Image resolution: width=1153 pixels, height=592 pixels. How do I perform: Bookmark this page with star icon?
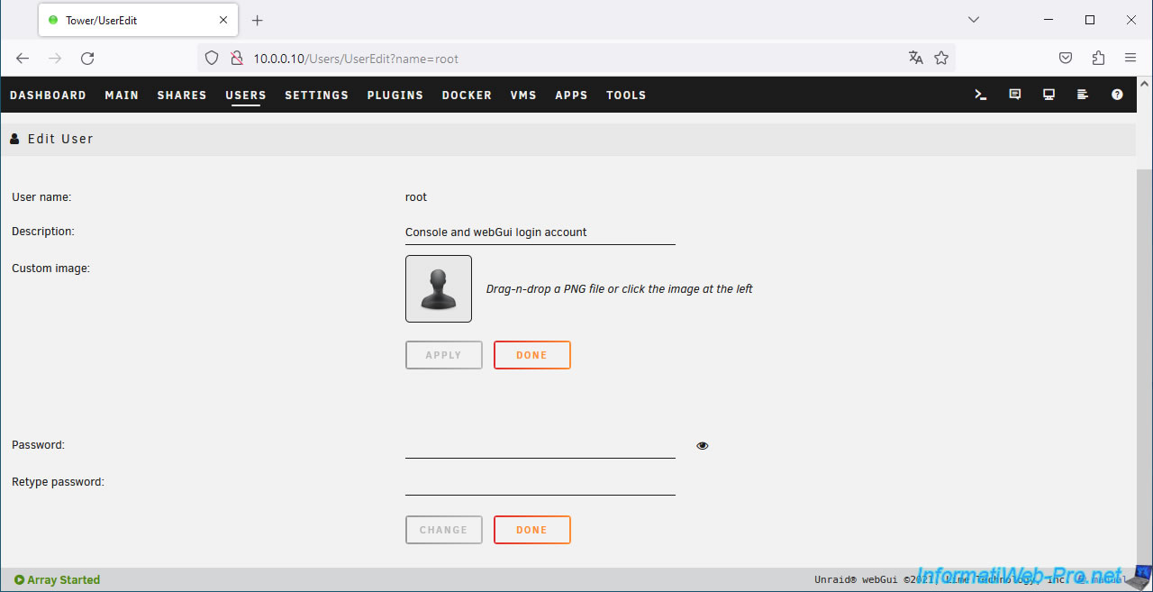(941, 58)
